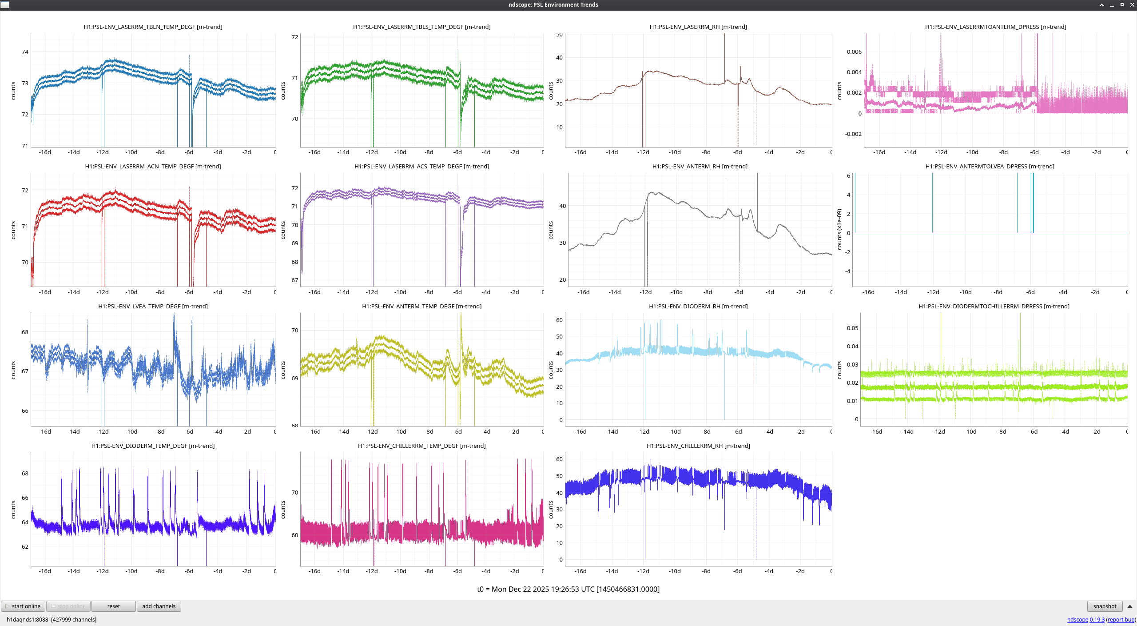Expand the panel using bottom-right triangle arrow
This screenshot has height=626, width=1137.
[x=1130, y=606]
